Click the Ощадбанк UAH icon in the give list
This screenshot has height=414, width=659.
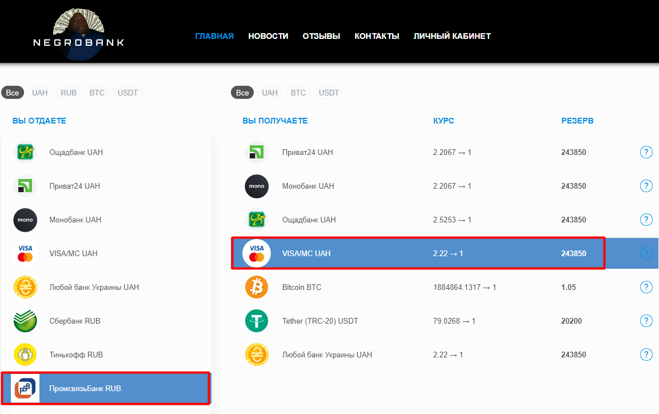coord(25,152)
